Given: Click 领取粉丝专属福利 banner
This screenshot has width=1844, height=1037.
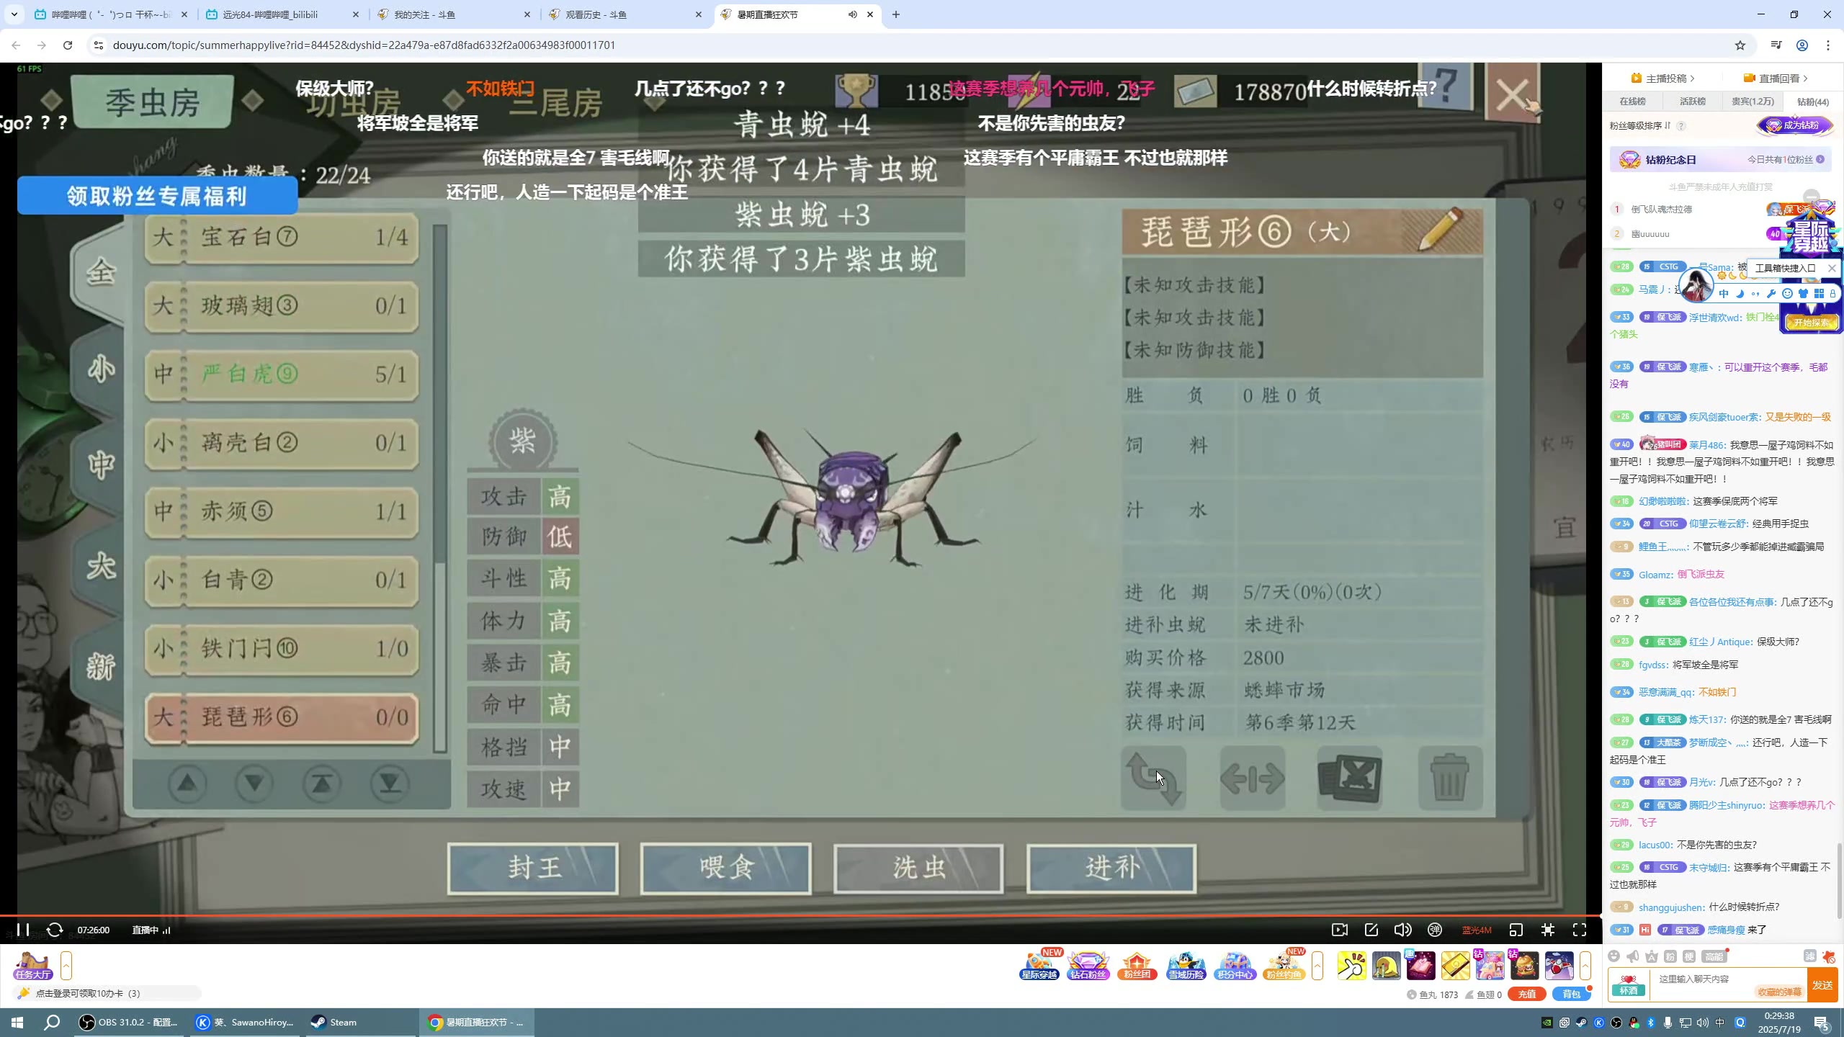Looking at the screenshot, I should point(157,196).
